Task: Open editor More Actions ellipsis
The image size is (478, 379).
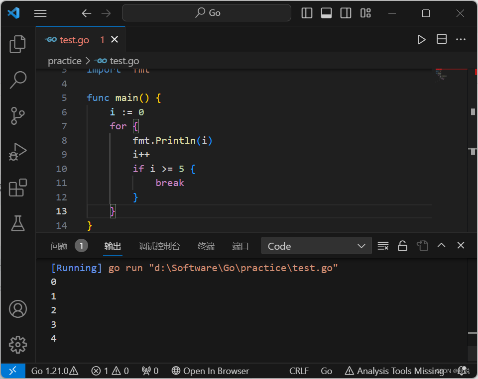Action: point(461,39)
